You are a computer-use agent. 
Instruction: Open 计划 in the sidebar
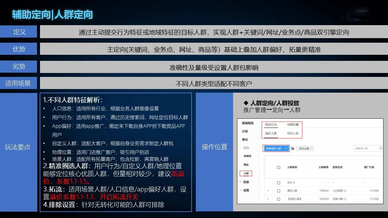pos(245,131)
